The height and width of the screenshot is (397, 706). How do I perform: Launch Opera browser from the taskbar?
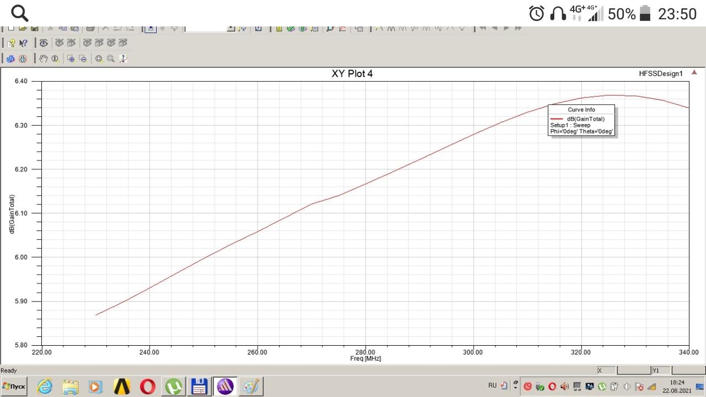[147, 387]
